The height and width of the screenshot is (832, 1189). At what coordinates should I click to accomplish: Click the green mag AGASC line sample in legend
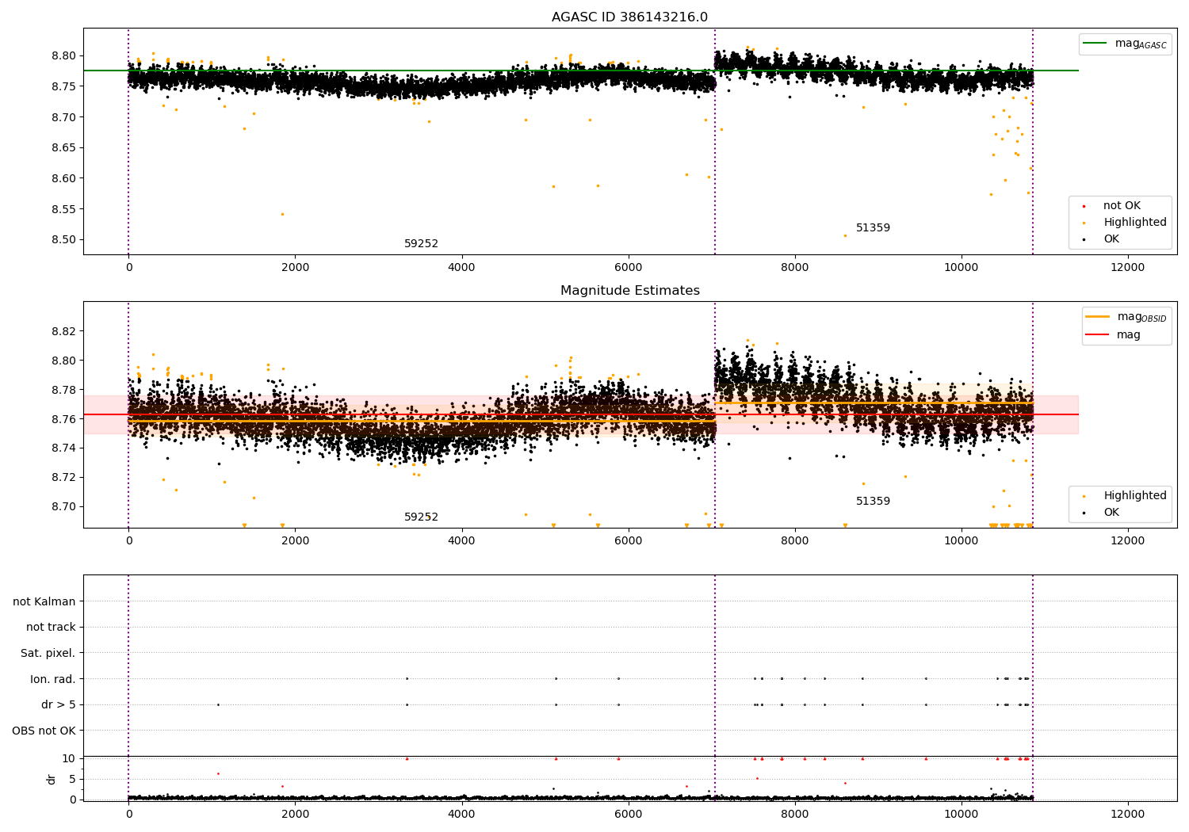pos(1095,44)
